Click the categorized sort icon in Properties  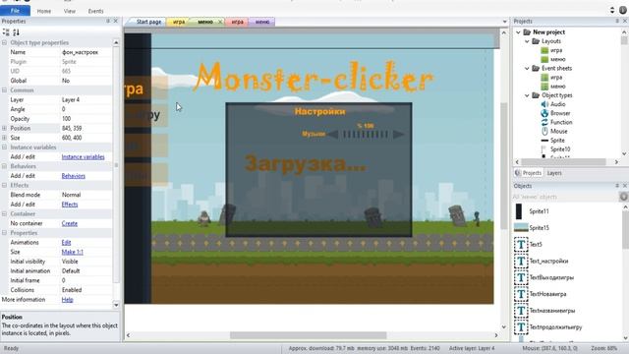6,32
